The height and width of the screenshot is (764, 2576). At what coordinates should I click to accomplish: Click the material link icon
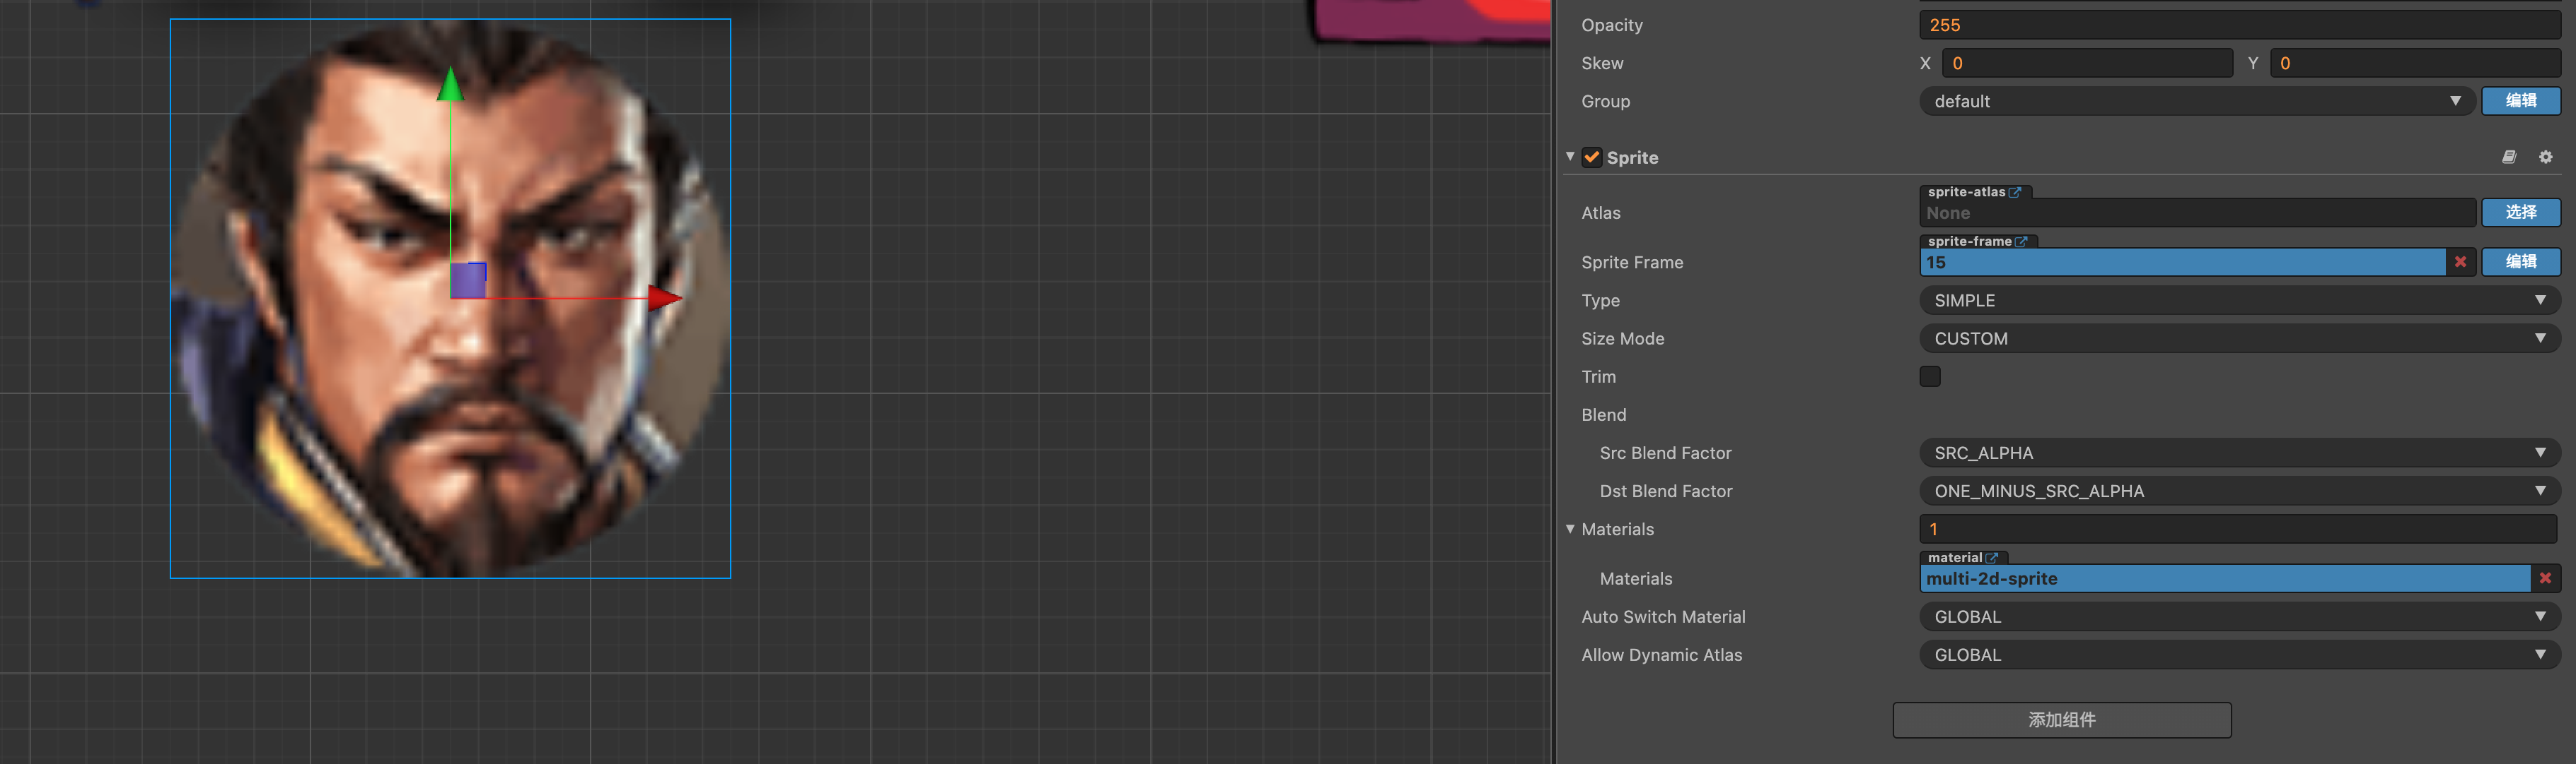pyautogui.click(x=1992, y=557)
